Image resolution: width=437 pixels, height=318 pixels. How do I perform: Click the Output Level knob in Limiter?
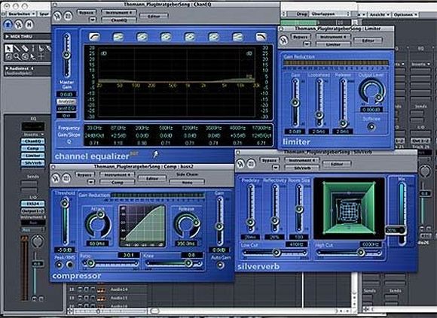point(371,92)
